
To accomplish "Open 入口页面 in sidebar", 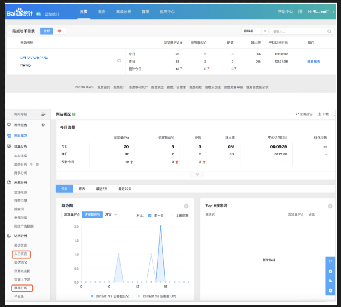I will click(21, 254).
